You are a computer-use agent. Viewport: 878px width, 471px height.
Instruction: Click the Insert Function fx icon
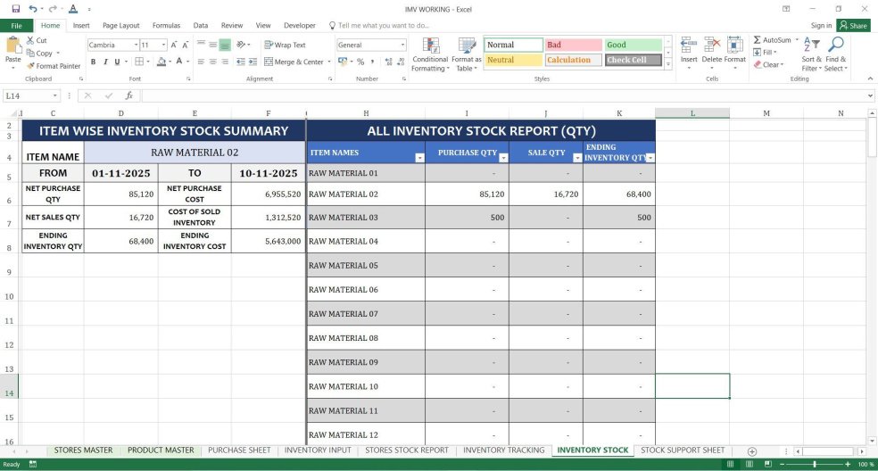[x=128, y=95]
